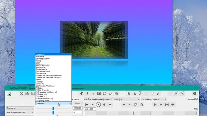Screen dimensions: 207x116
Task: Add a particle layer circles icon
Action: click(x=116, y=93)
